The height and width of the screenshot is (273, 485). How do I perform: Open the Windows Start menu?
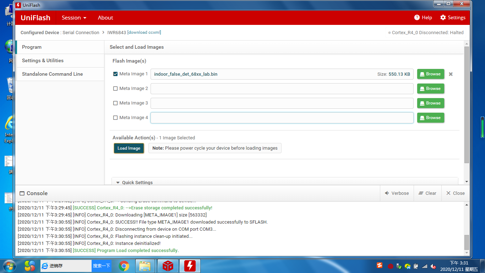(x=9, y=266)
